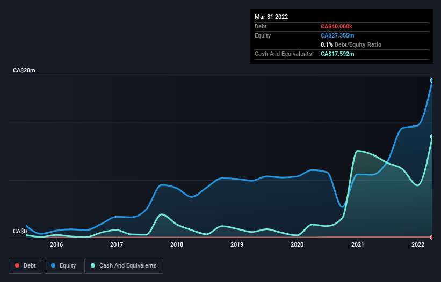Click the teal Cash And Equivalents legend dot
The width and height of the screenshot is (441, 282).
coord(93,265)
